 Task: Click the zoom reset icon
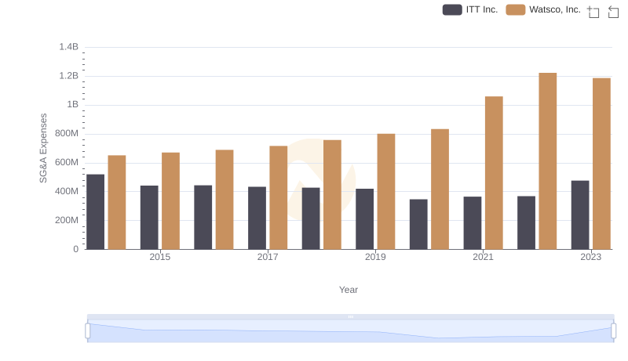pyautogui.click(x=613, y=12)
